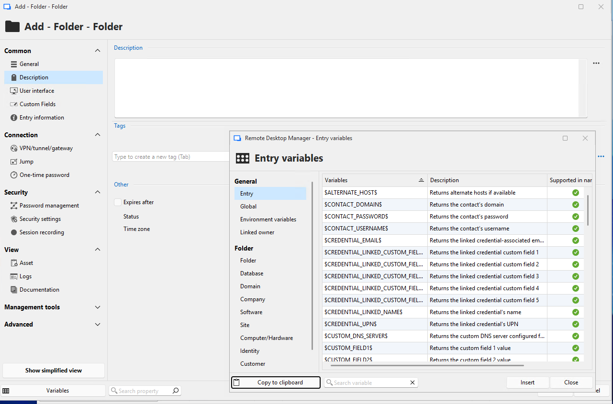Collapse the View section
This screenshot has height=404, width=613.
click(98, 250)
